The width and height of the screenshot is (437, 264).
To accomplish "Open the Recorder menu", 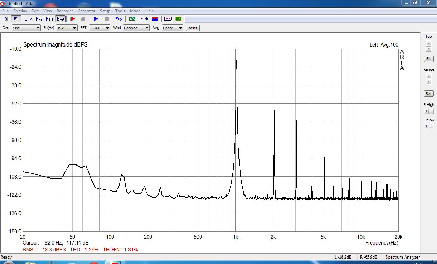I will tap(65, 11).
